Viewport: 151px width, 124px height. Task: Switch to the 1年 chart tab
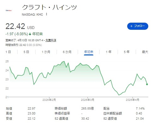coord(109,52)
